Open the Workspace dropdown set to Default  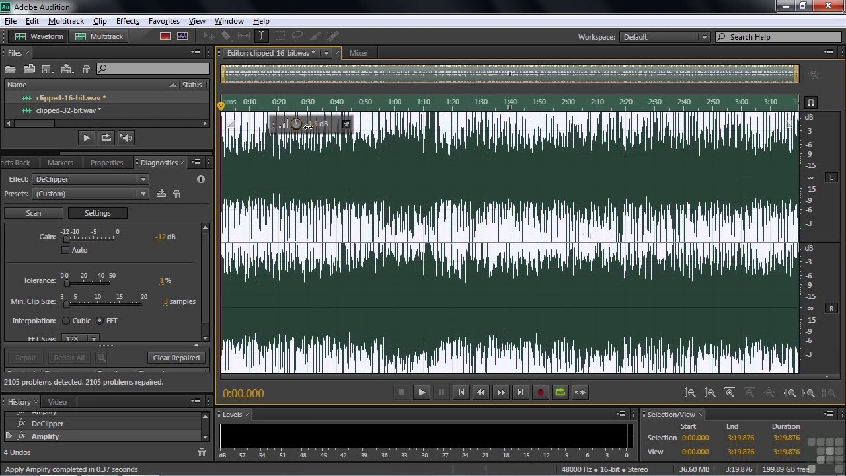(x=664, y=37)
